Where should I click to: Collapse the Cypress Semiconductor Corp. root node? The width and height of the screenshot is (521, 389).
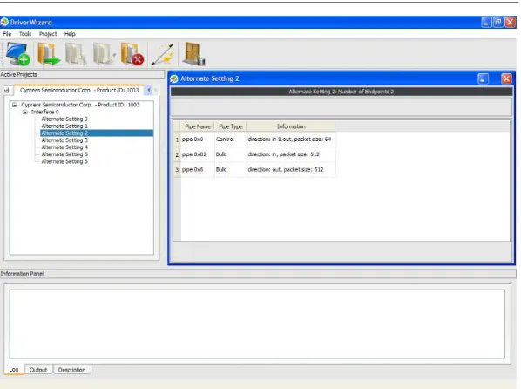coord(15,105)
